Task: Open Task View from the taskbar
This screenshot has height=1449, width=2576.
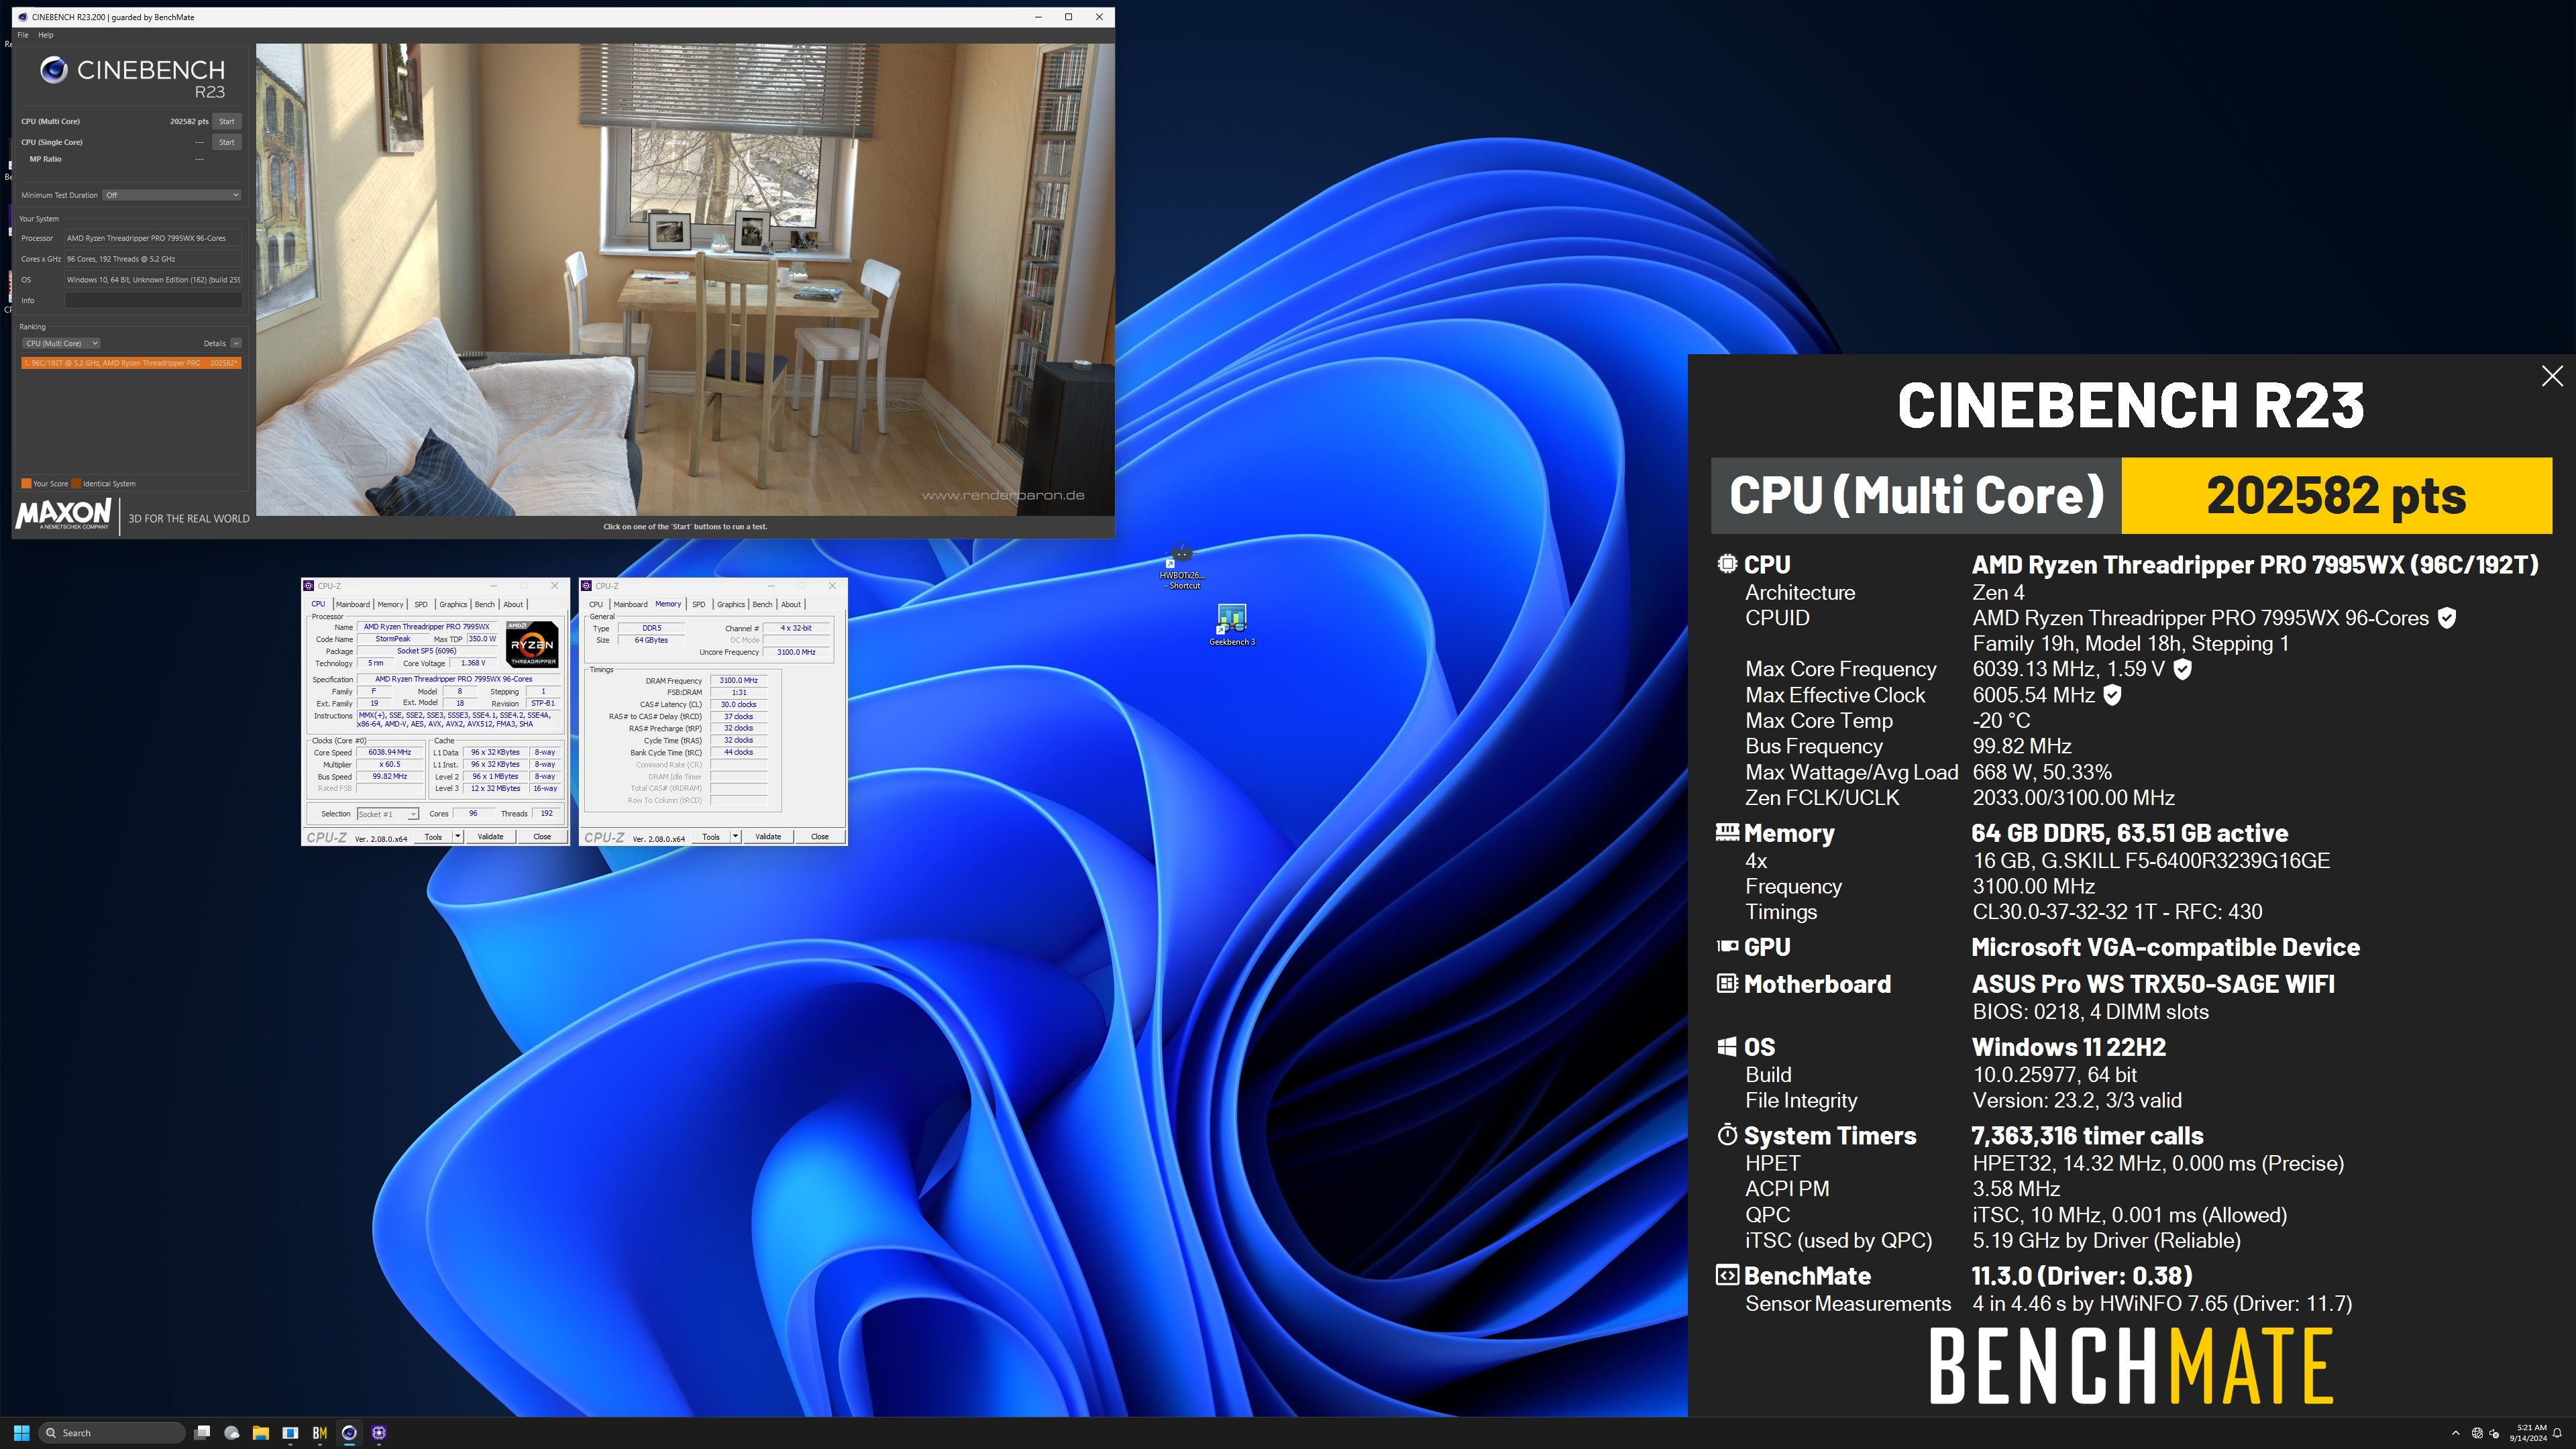Action: (x=201, y=1432)
